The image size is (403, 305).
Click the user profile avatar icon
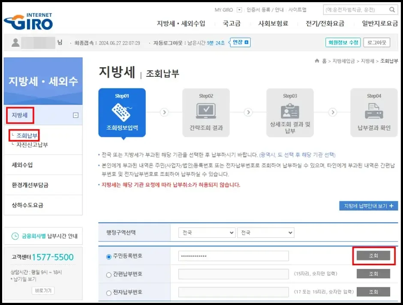[x=15, y=42]
